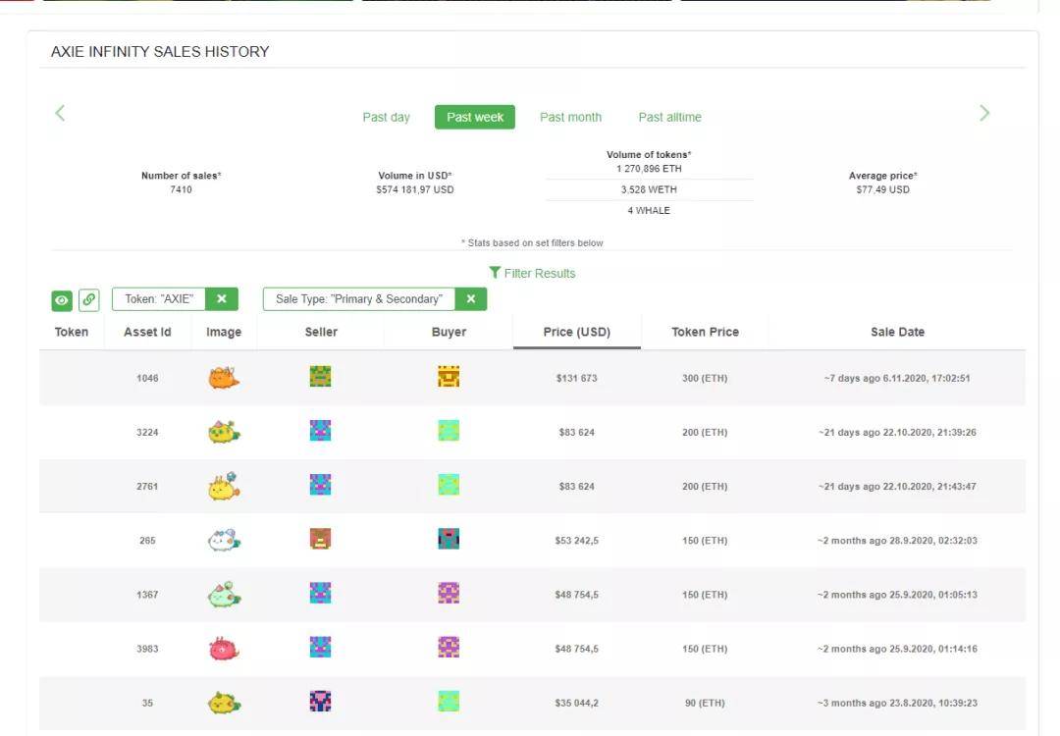Open the Axie image for asset 1367
Viewport: 1060px width, 736px height.
pos(224,594)
